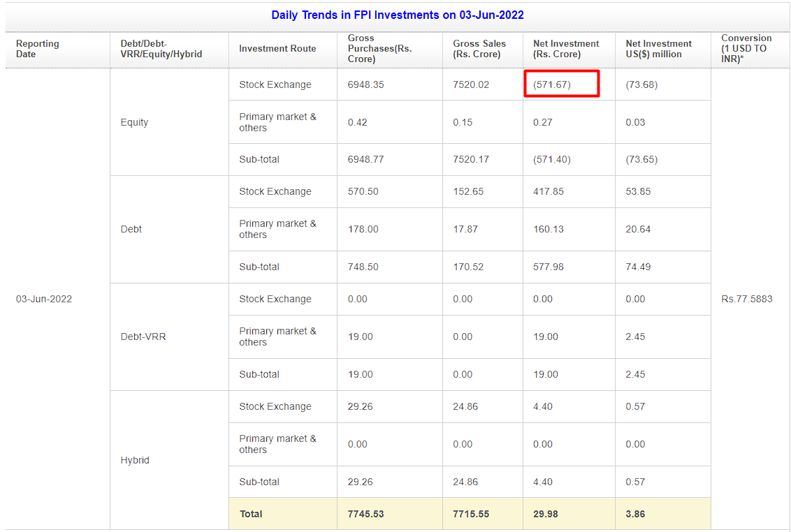This screenshot has width=791, height=532.
Task: Click the 'Gross Sales (Rs. Crore)' header
Action: [479, 49]
